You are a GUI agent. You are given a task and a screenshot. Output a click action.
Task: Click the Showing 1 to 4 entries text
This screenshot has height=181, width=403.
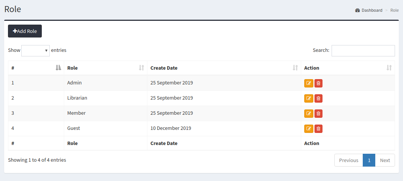click(x=37, y=160)
